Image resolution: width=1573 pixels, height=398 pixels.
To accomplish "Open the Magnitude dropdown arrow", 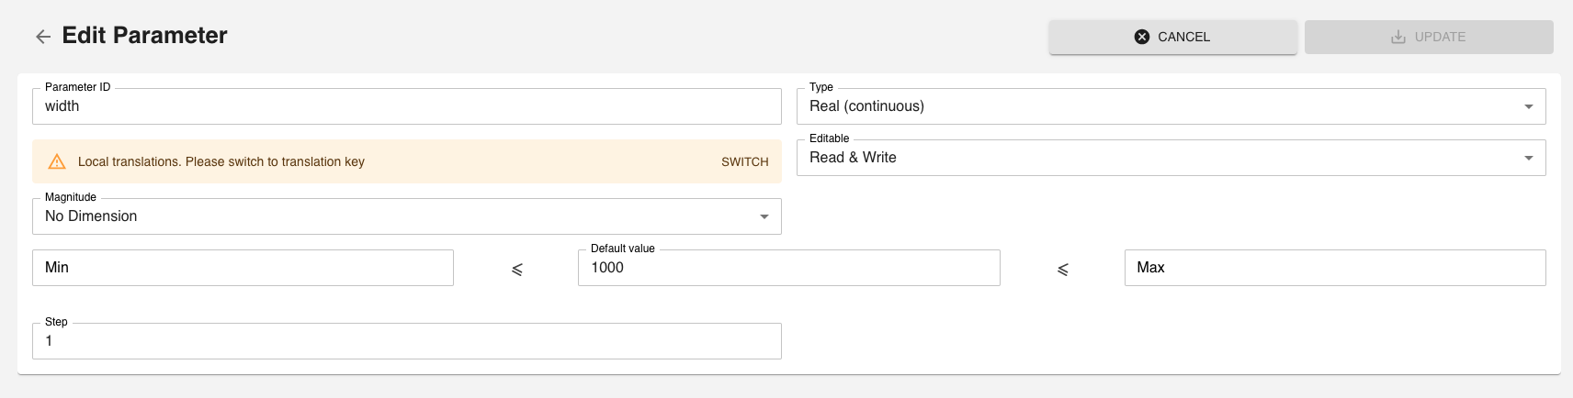I will pos(764,217).
